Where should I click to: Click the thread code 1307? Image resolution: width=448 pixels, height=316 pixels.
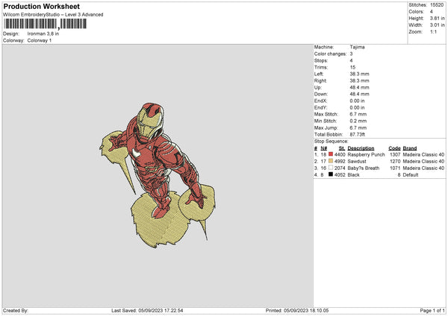(x=395, y=154)
